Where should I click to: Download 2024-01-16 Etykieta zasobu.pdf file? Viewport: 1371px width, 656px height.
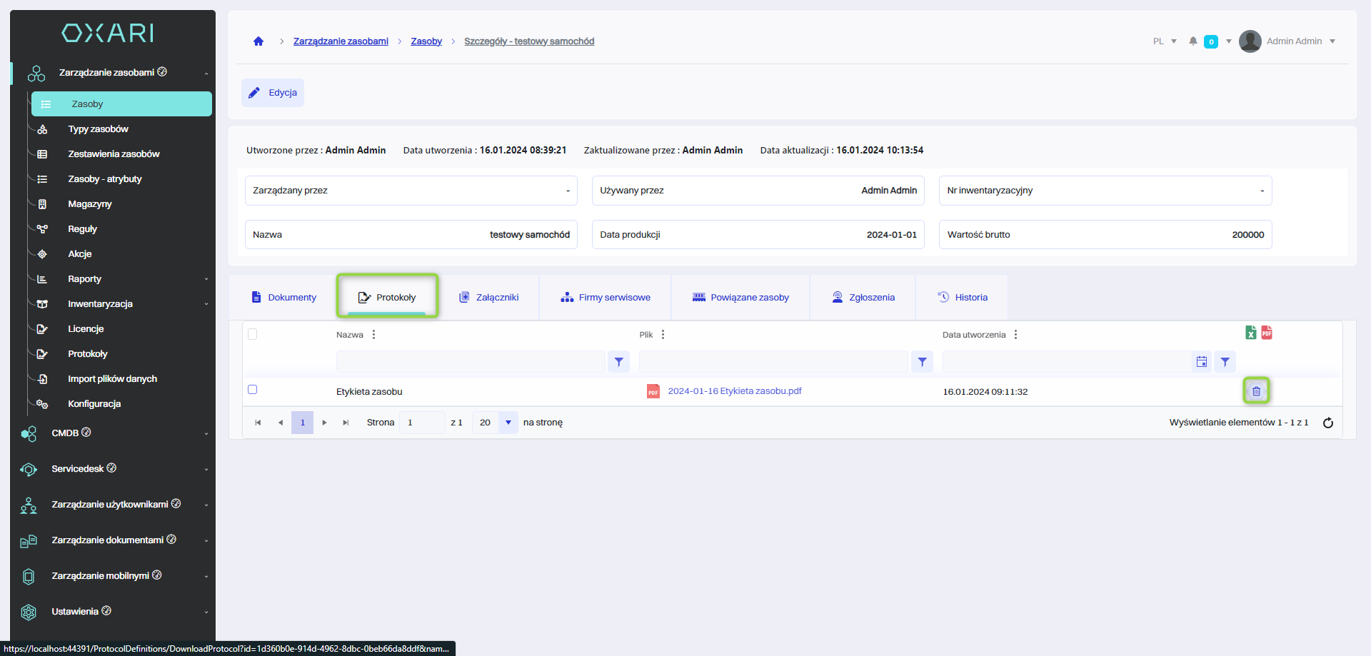pyautogui.click(x=734, y=391)
